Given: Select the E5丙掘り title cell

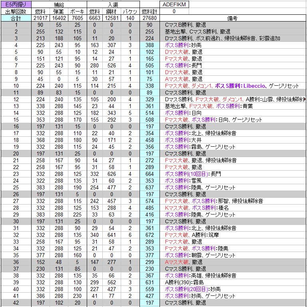Looking at the screenshot, I should pos(16,4).
